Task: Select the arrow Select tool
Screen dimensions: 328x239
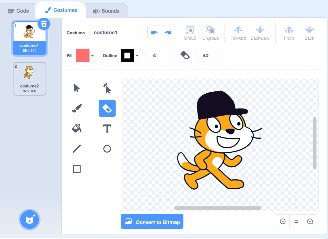Action: [x=77, y=88]
